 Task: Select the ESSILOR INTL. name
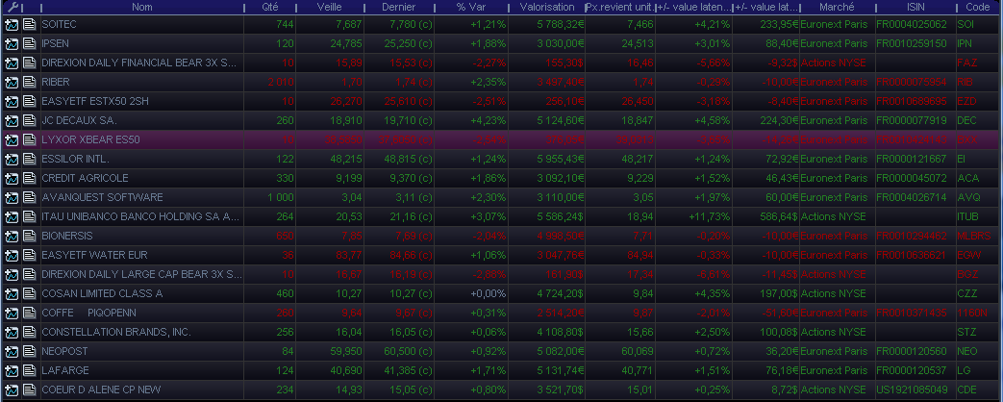pyautogui.click(x=75, y=159)
